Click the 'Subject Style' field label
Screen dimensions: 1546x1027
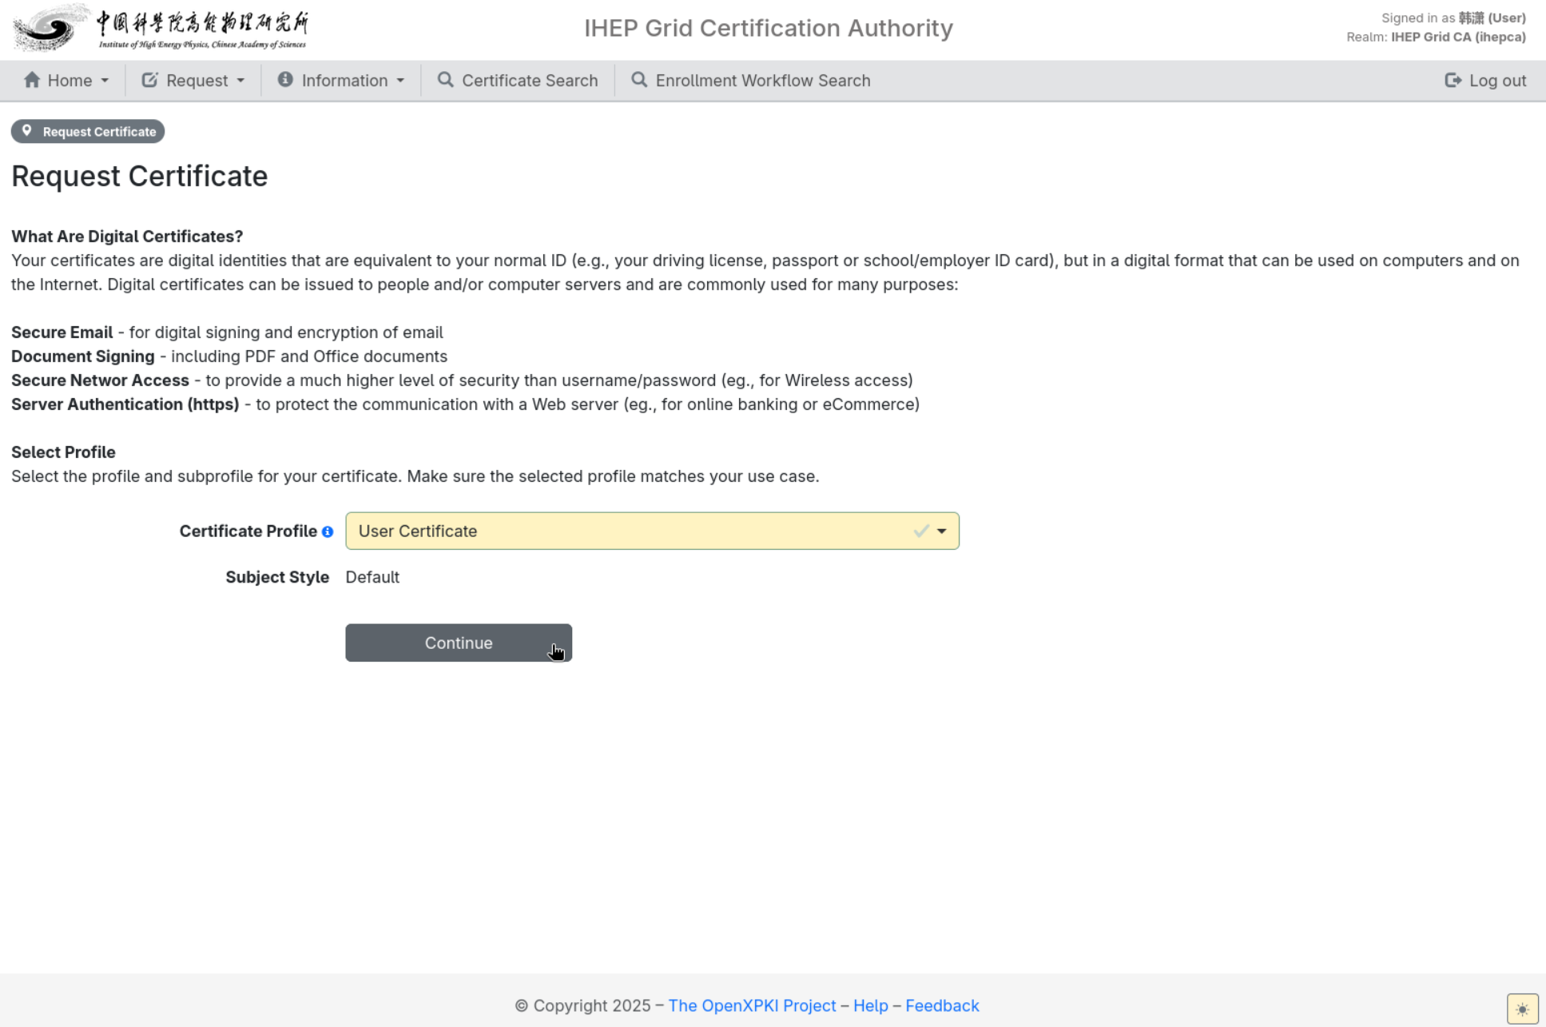point(277,577)
